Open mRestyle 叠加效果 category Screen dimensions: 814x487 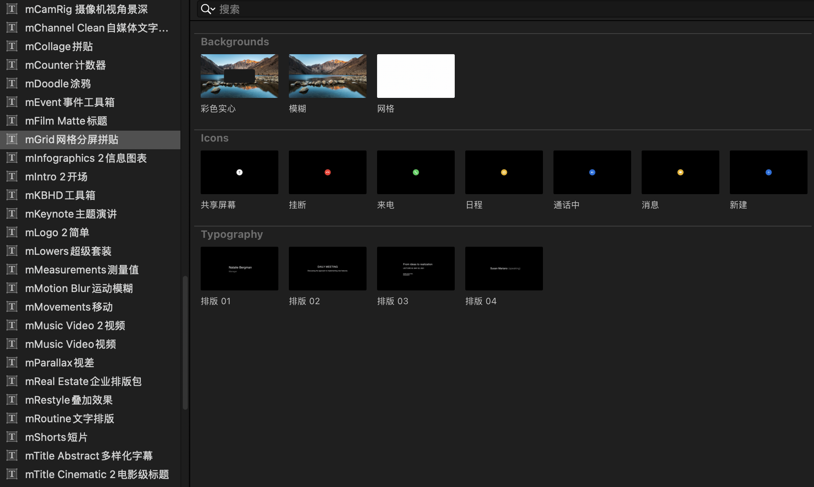pos(90,400)
